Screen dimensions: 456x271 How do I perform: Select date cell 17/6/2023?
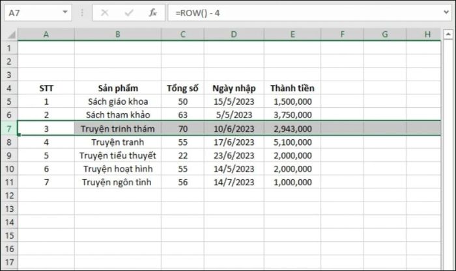pyautogui.click(x=234, y=142)
